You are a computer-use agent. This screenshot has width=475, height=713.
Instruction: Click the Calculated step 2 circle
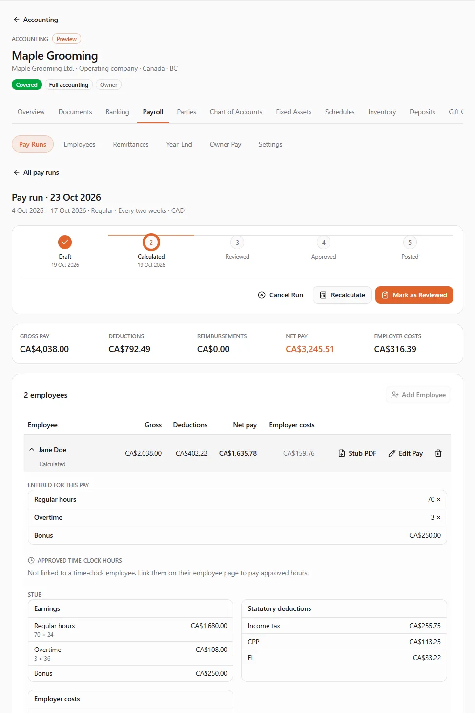[151, 242]
